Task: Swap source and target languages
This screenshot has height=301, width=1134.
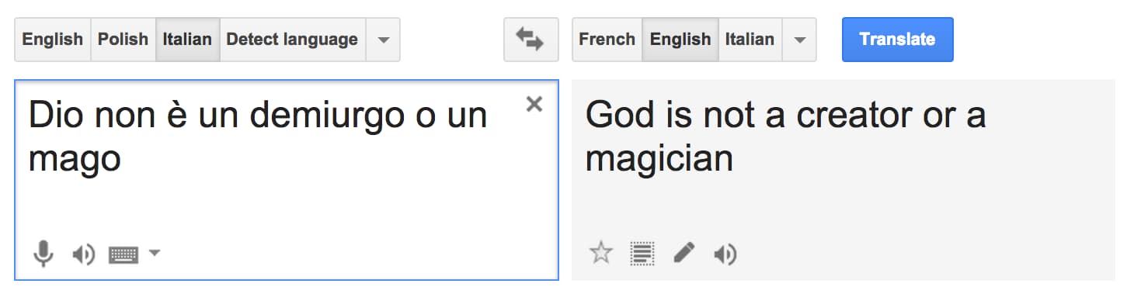Action: (x=530, y=40)
